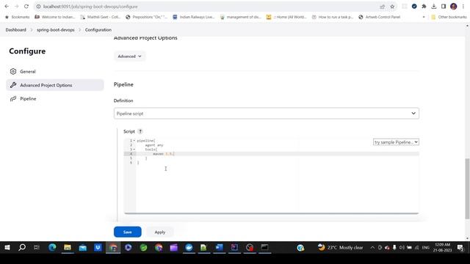Click the General gear icon in sidebar
This screenshot has height=264, width=470.
click(13, 72)
